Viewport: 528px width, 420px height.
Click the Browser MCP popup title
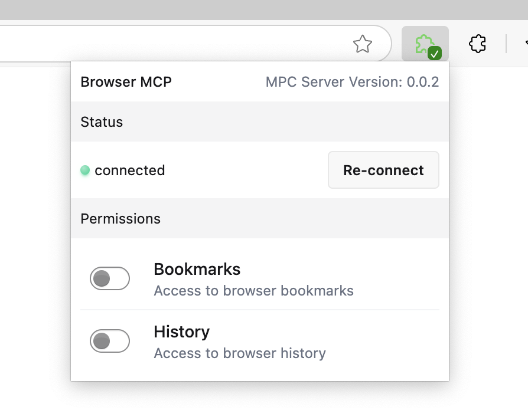tap(126, 82)
